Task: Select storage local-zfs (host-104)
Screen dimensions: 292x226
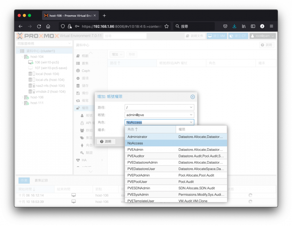Action: [x=50, y=80]
